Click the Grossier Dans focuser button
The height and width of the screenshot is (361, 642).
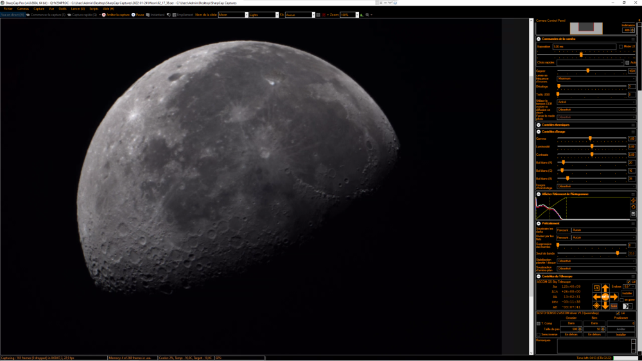(x=571, y=323)
